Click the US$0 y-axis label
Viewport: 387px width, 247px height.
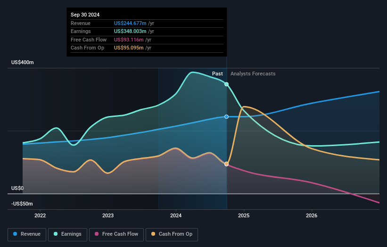[x=17, y=188]
